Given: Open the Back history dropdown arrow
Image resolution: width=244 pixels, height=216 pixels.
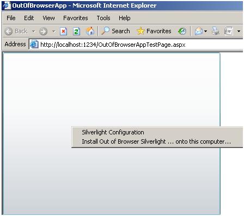Looking at the screenshot, I should [x=33, y=31].
